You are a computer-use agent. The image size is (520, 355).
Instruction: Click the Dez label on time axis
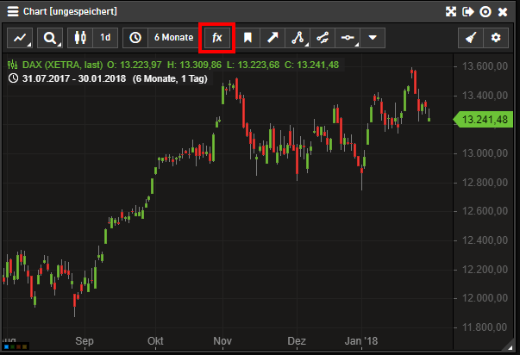point(297,340)
